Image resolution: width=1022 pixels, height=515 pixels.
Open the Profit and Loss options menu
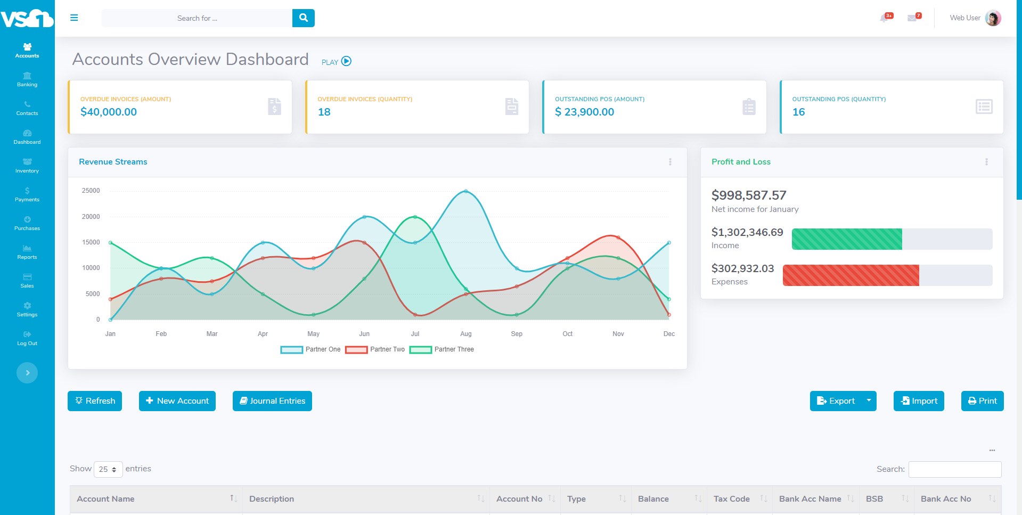click(986, 162)
